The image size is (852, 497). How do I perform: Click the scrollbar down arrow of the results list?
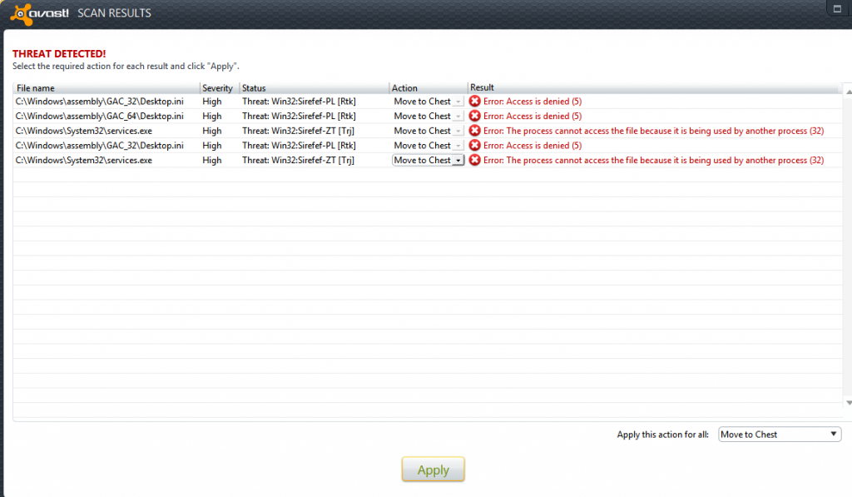[848, 403]
